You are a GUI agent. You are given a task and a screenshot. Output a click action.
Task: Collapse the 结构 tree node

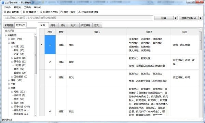(9, 43)
